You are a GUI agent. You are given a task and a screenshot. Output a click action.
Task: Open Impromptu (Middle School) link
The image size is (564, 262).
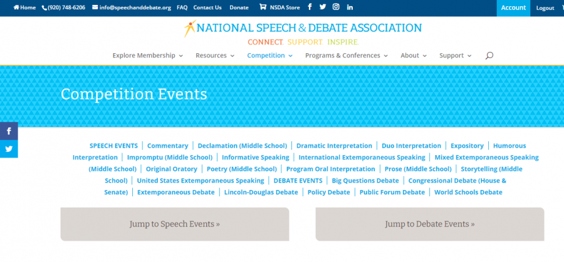(170, 157)
